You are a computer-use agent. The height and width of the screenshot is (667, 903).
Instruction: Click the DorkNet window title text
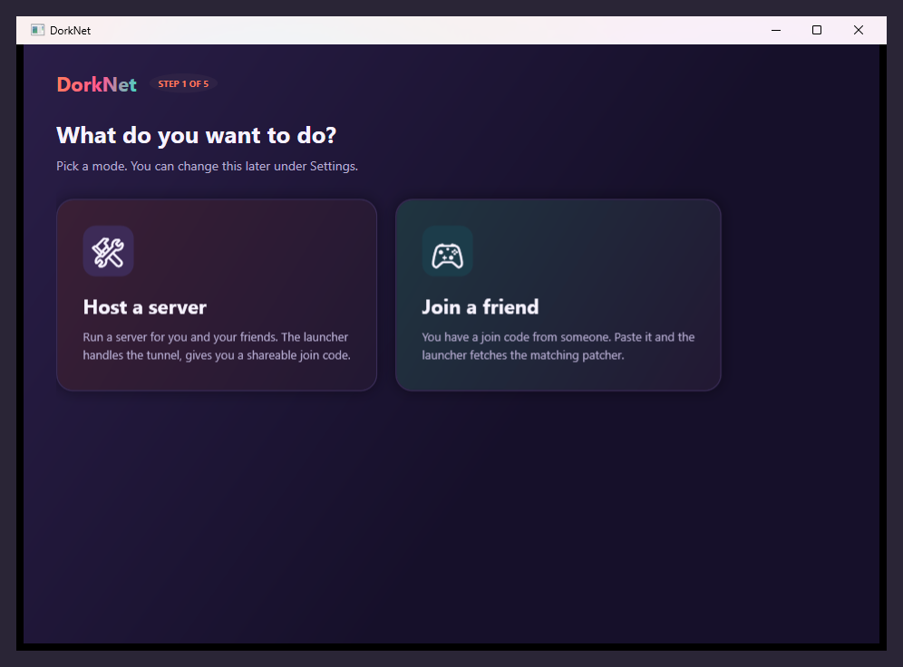pyautogui.click(x=70, y=31)
